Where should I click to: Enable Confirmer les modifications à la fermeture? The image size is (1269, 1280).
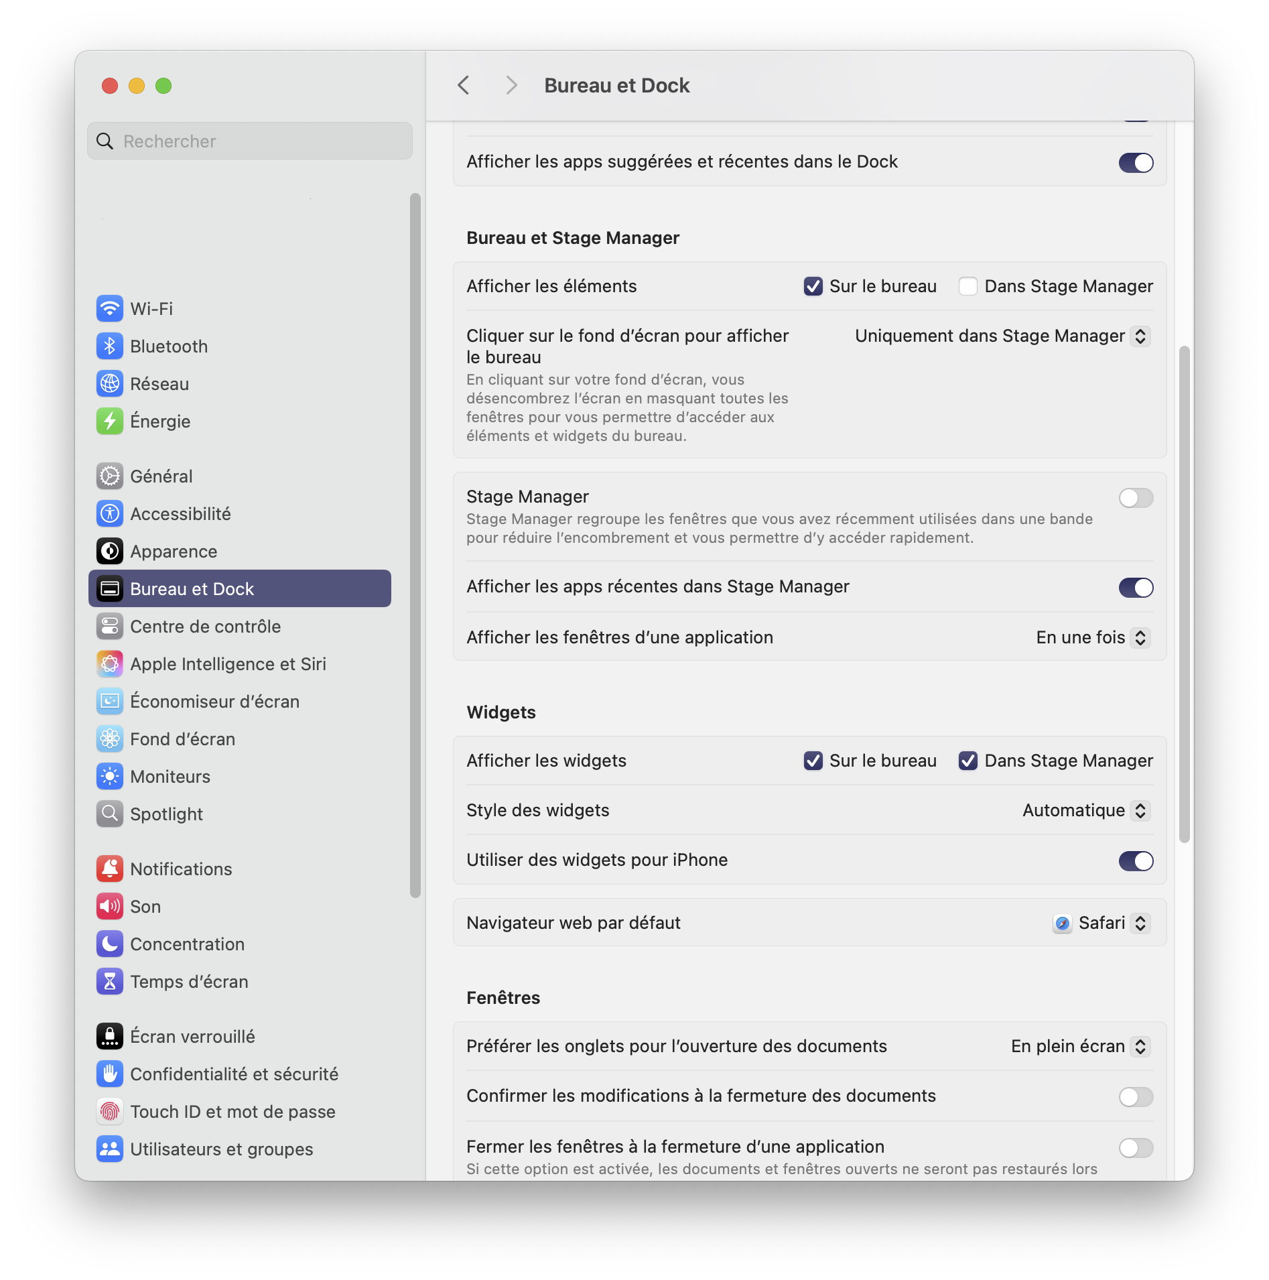pyautogui.click(x=1136, y=1097)
